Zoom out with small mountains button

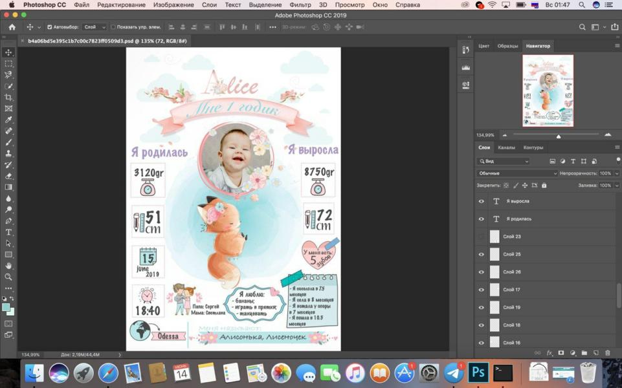(x=505, y=135)
